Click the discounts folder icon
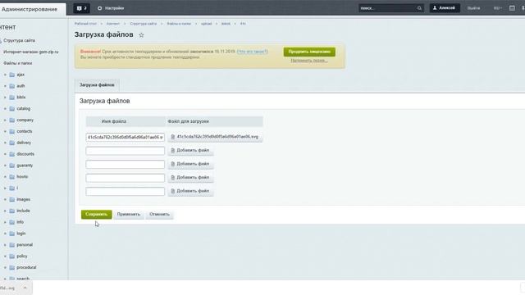The width and height of the screenshot is (525, 295). point(12,154)
